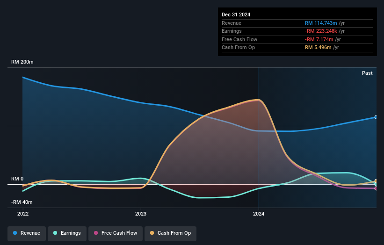Click the RM 5.496m cash from op value
Screen dimensions: 384x245
[318, 48]
